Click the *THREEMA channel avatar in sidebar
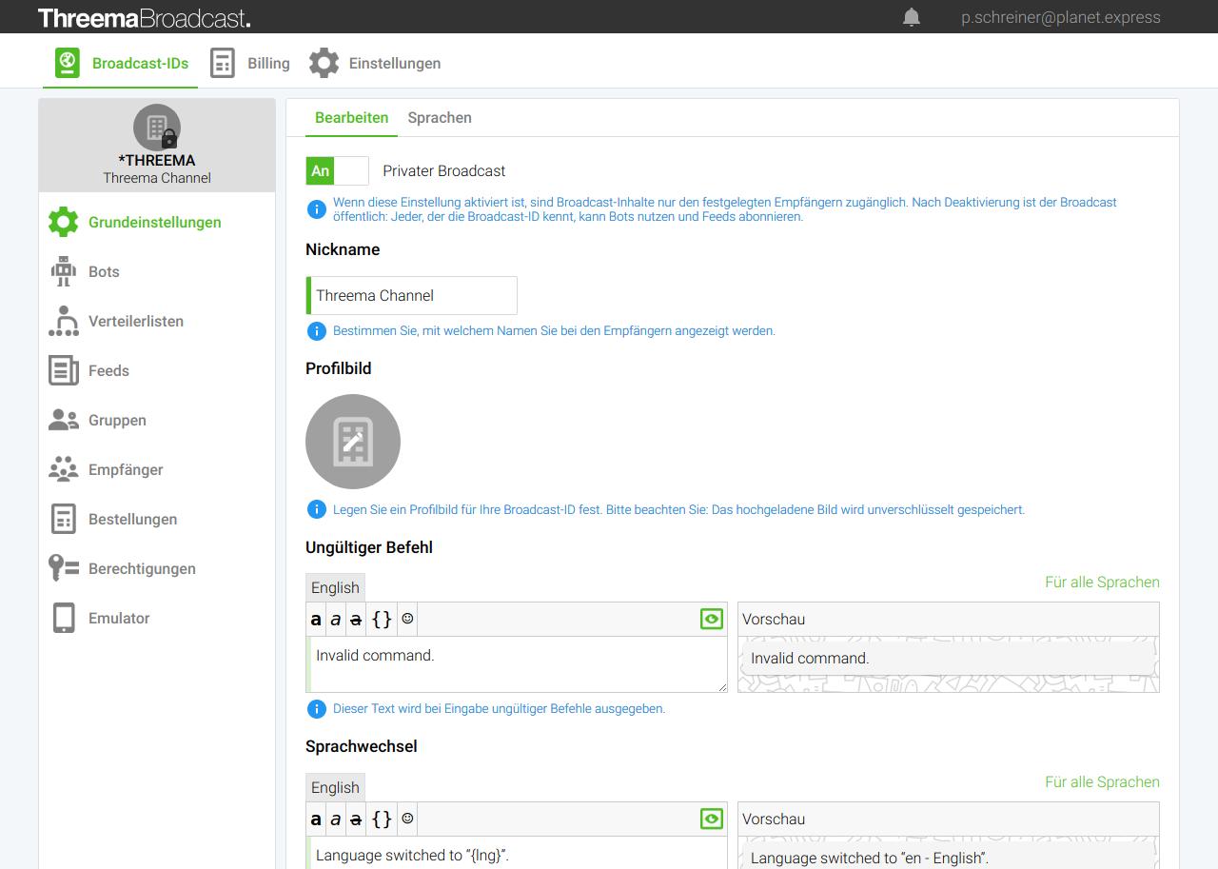Viewport: 1218px width, 869px height. click(157, 128)
